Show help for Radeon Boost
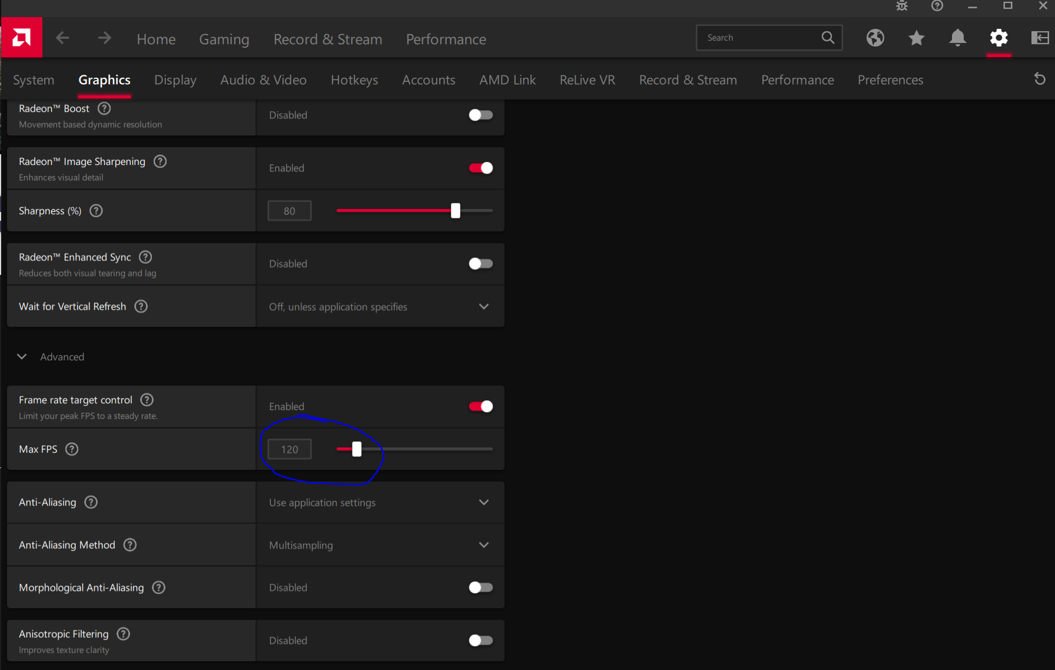Viewport: 1055px width, 670px height. (x=104, y=108)
